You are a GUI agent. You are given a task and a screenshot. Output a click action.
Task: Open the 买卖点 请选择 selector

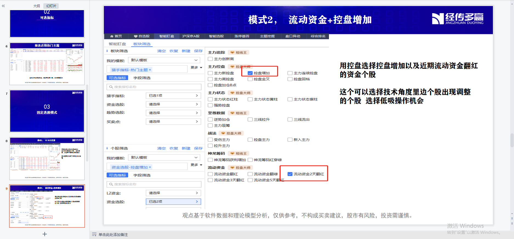(173, 122)
